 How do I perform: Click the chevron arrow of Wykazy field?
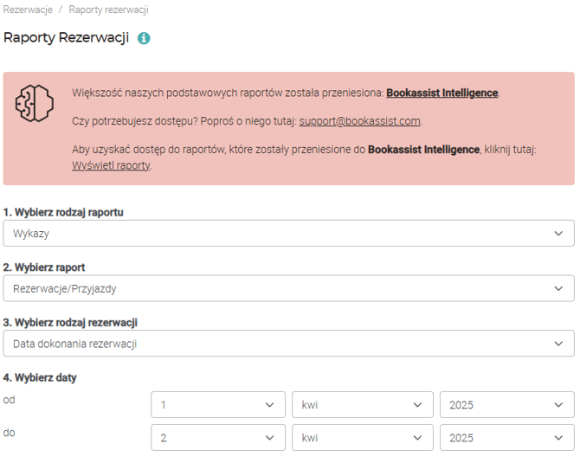pyautogui.click(x=558, y=233)
